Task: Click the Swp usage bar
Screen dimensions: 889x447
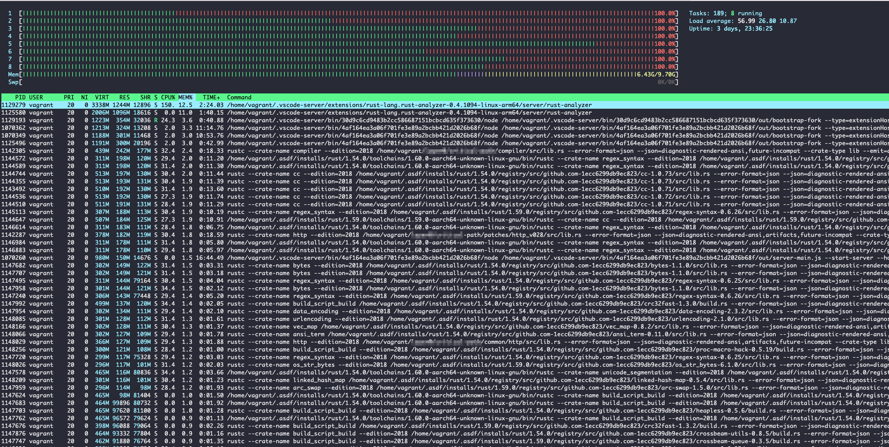Action: tap(343, 82)
